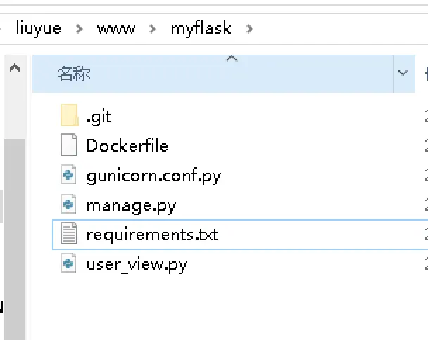The image size is (428, 340).
Task: Click the user_view.py Python file icon
Action: 69,264
